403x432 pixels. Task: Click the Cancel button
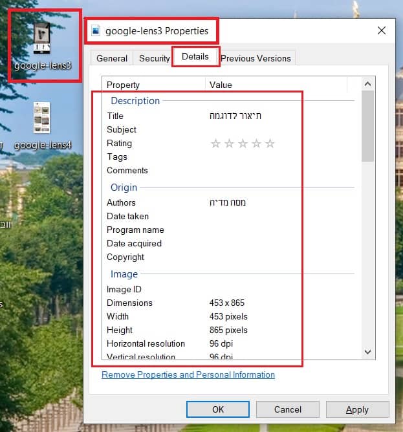pos(288,409)
